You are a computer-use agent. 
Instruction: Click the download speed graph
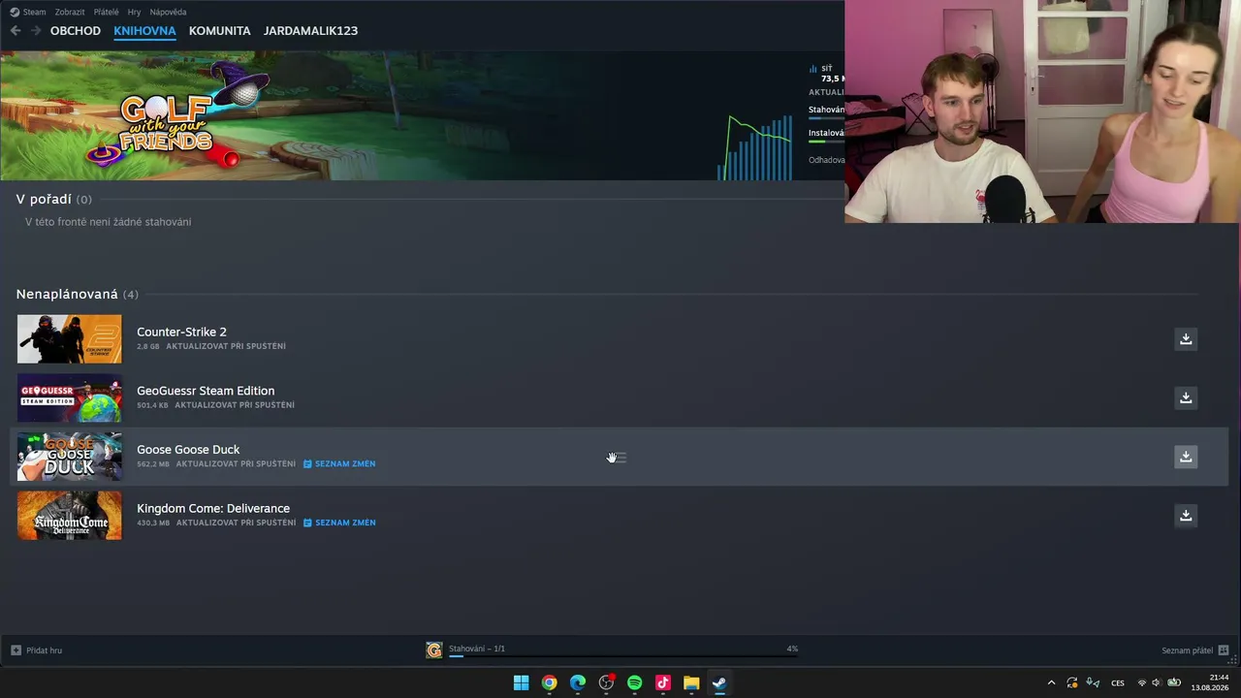(754, 147)
